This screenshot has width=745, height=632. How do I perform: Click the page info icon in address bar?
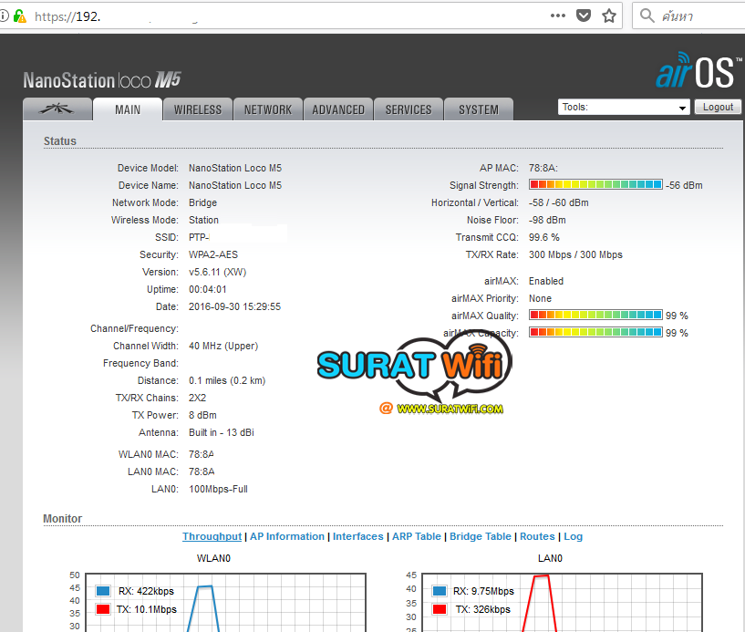coord(4,16)
